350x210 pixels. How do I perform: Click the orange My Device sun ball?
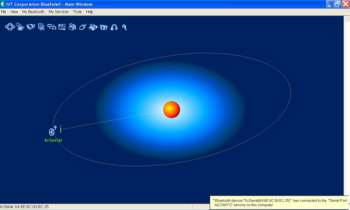coord(172,110)
